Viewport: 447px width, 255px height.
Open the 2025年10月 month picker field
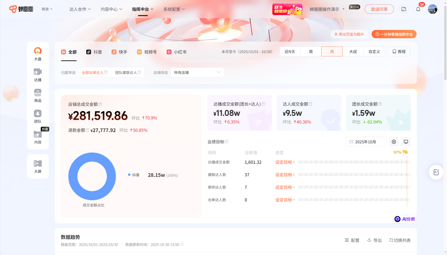366,142
